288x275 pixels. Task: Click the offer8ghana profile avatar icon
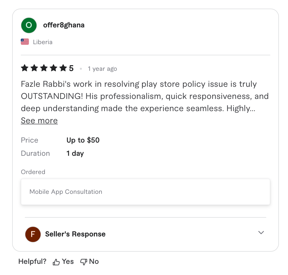29,25
